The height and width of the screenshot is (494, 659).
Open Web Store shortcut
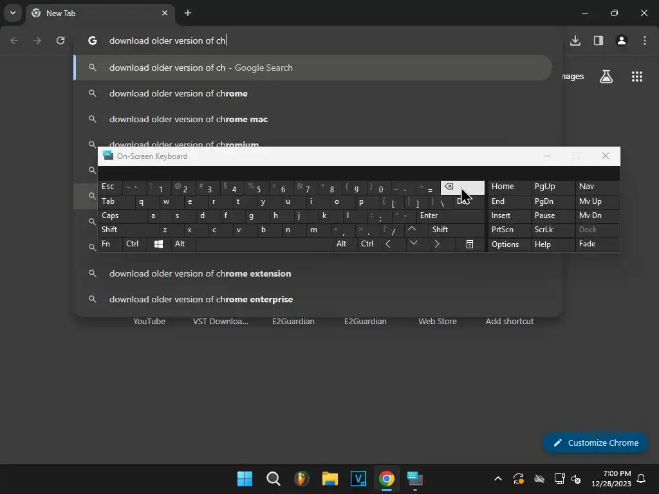coord(438,322)
